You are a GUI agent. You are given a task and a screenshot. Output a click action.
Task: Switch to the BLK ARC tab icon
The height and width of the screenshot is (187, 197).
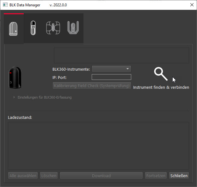[x=73, y=28]
